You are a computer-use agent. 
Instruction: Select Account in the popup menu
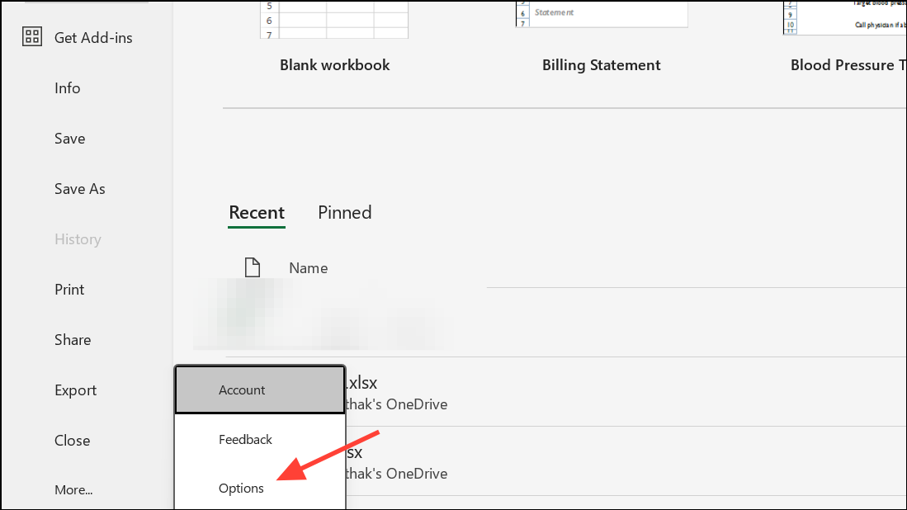pos(242,390)
